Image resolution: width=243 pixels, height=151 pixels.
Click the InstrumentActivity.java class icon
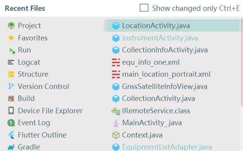[x=116, y=38]
